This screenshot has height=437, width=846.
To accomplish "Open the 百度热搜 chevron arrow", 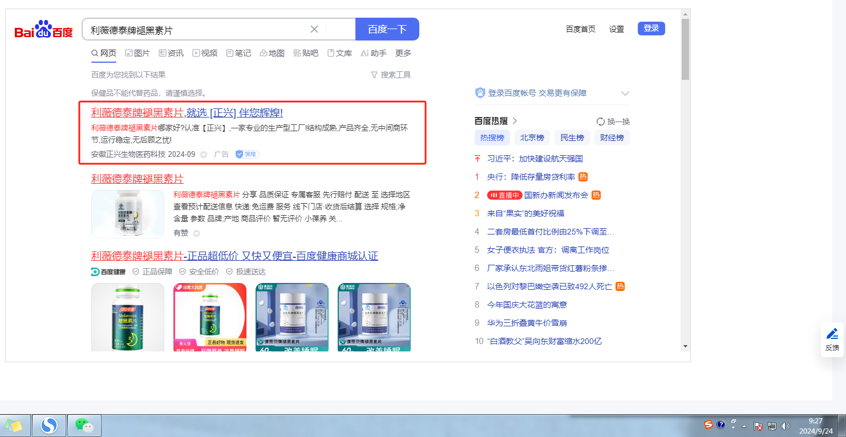I will 515,121.
